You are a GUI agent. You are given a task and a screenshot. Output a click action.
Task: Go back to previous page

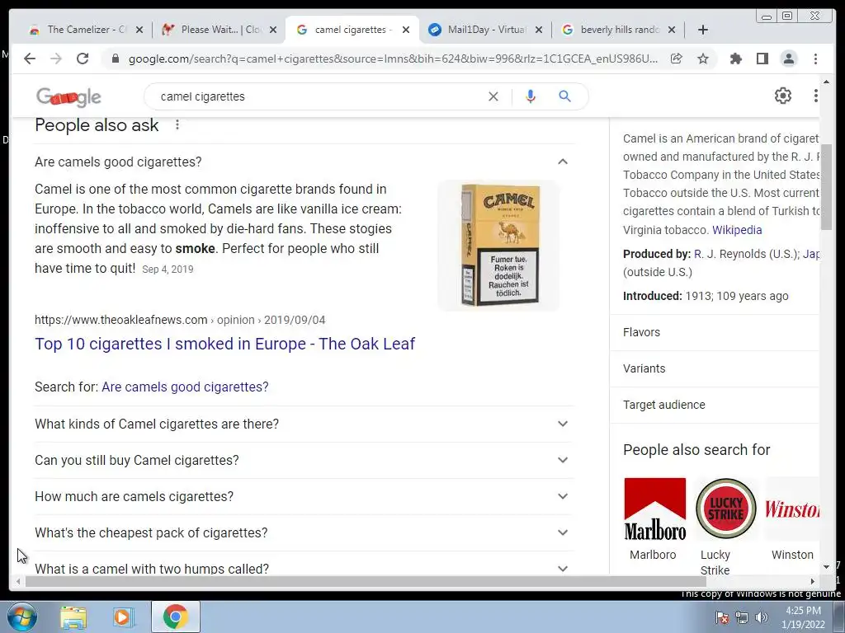click(x=30, y=59)
